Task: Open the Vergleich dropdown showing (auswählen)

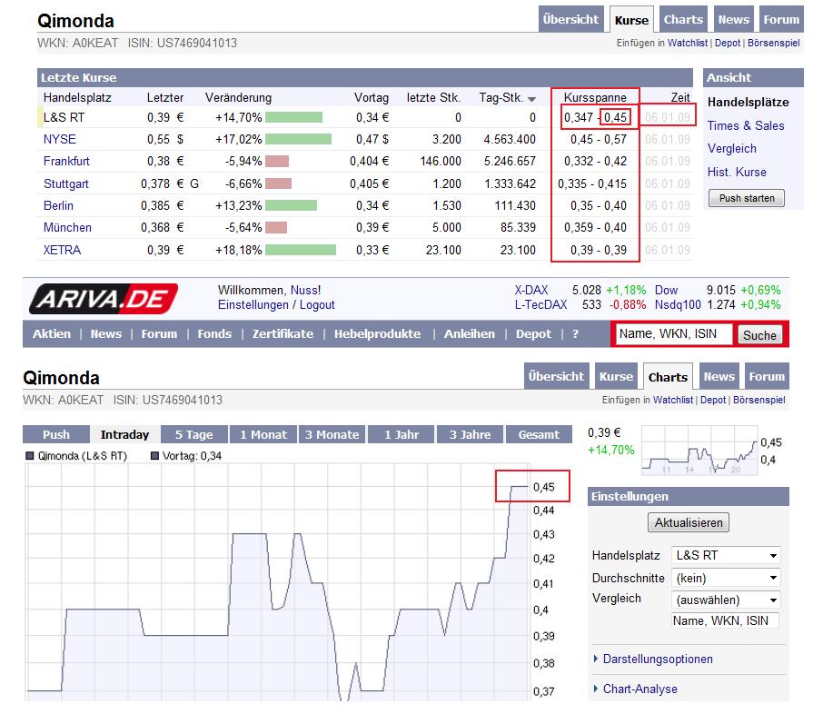Action: pyautogui.click(x=726, y=600)
